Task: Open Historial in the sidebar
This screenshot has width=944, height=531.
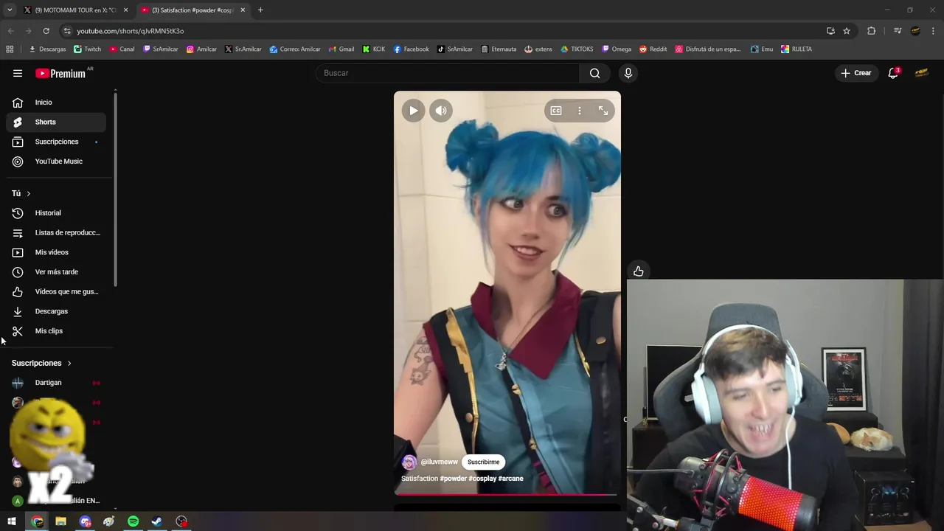Action: click(56, 213)
